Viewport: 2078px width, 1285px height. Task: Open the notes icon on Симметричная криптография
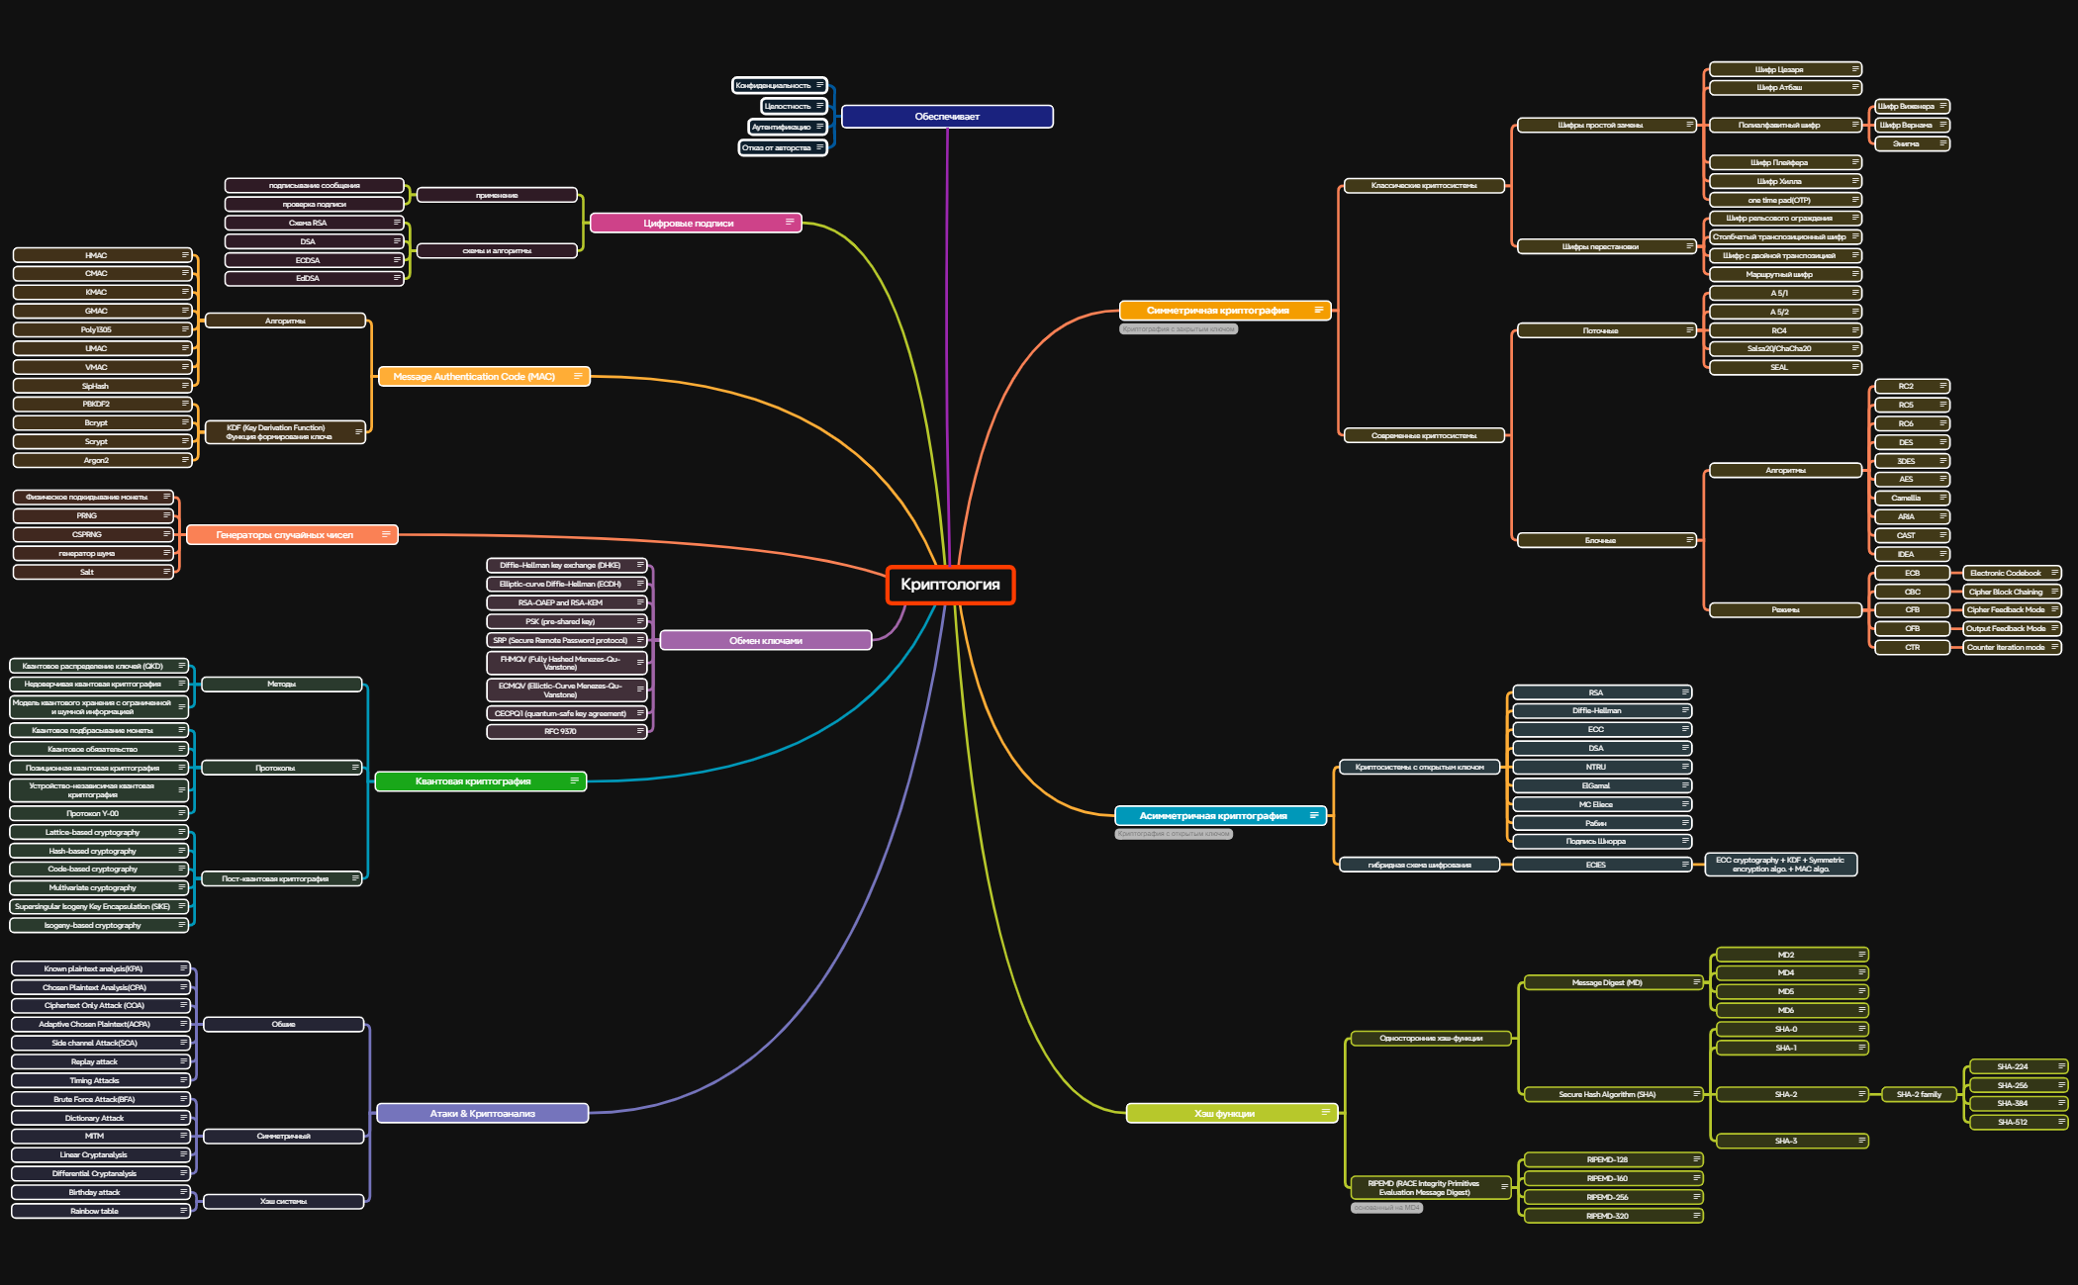(x=1319, y=309)
